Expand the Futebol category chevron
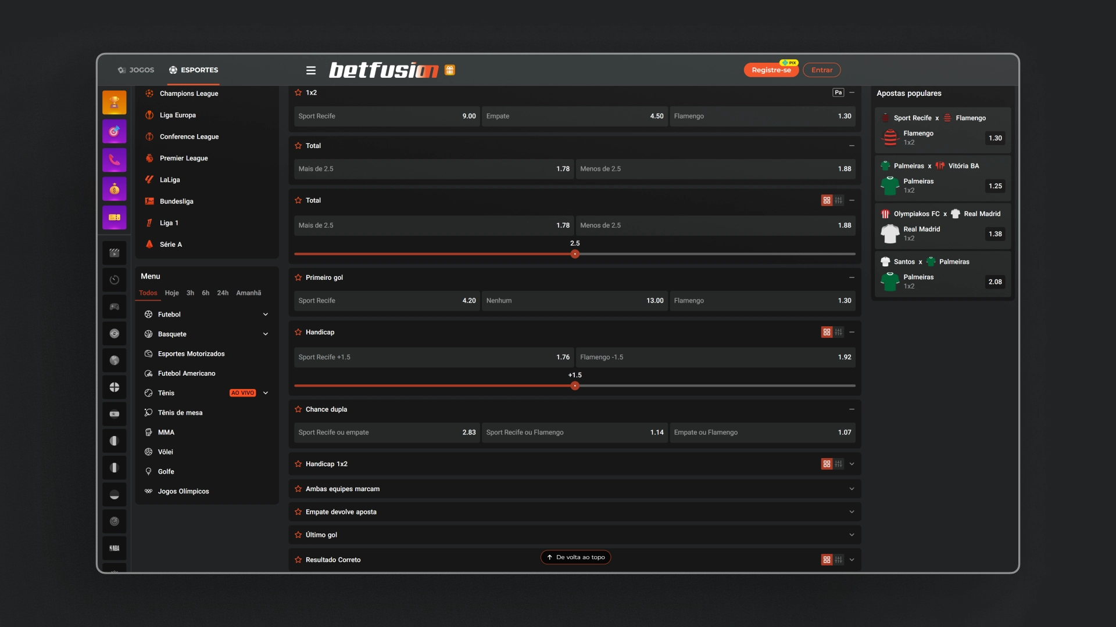The image size is (1116, 627). click(266, 314)
